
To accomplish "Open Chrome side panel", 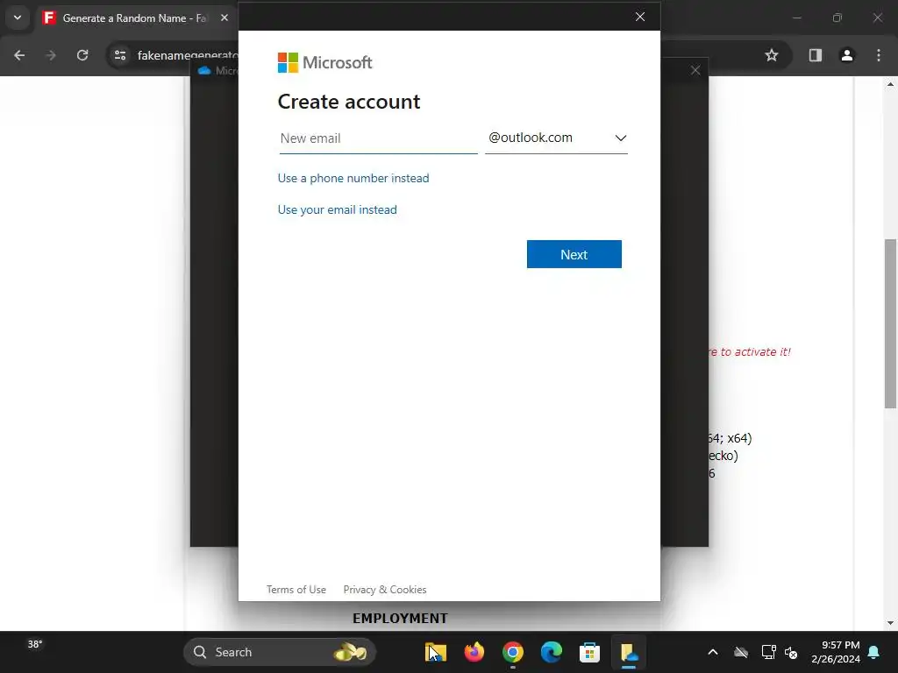I will click(x=816, y=55).
